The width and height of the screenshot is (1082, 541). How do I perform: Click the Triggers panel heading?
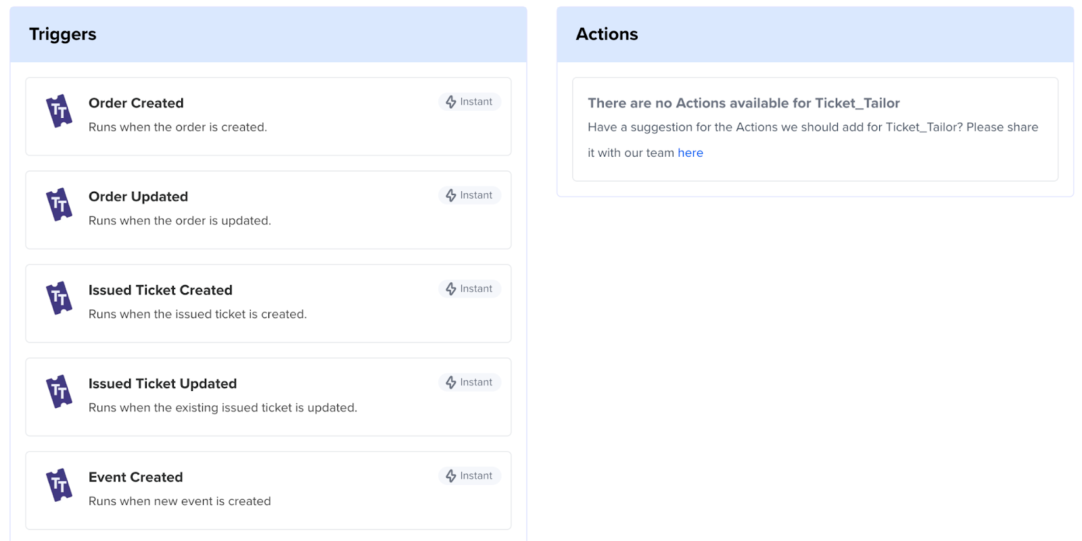[63, 34]
